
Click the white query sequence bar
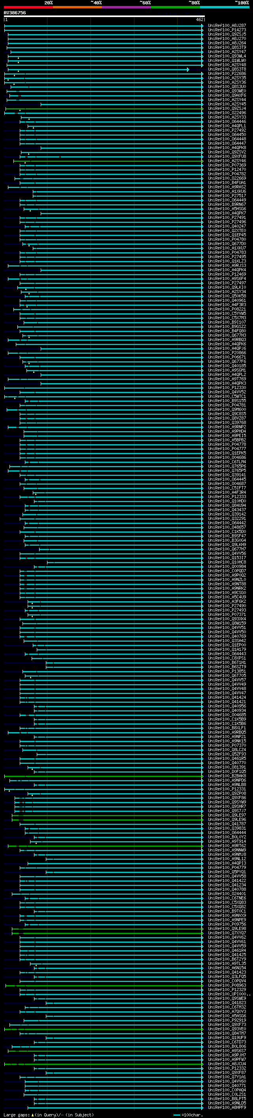tap(104, 17)
